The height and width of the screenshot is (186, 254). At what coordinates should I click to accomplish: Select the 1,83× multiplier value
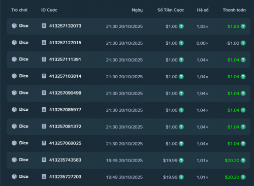point(203,26)
